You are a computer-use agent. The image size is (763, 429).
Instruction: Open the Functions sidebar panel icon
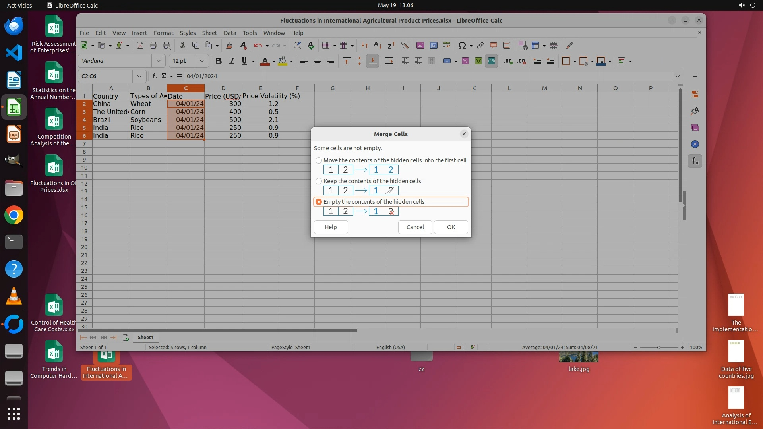(695, 161)
